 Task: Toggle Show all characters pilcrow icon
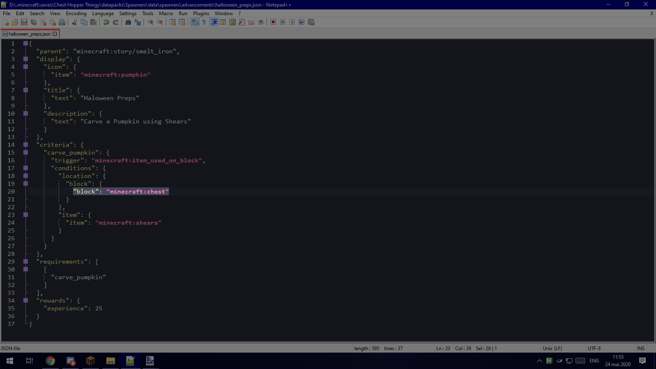(204, 22)
